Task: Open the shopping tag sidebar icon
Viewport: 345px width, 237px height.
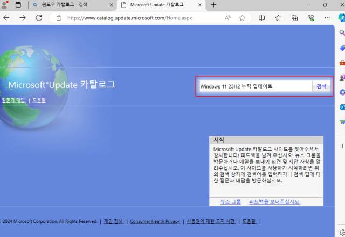Action: (x=342, y=48)
